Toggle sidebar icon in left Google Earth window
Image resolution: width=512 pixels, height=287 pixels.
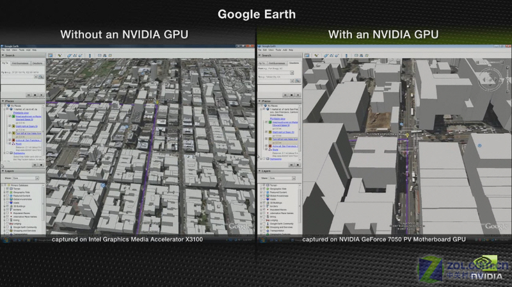[51, 56]
